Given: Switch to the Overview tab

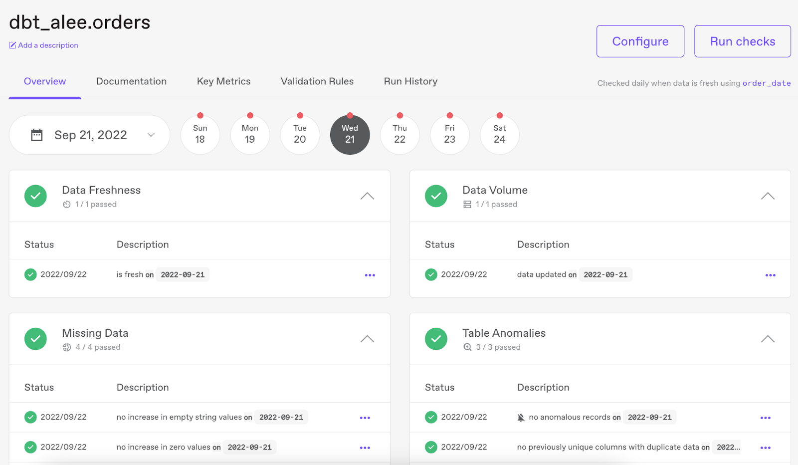Looking at the screenshot, I should pos(45,81).
